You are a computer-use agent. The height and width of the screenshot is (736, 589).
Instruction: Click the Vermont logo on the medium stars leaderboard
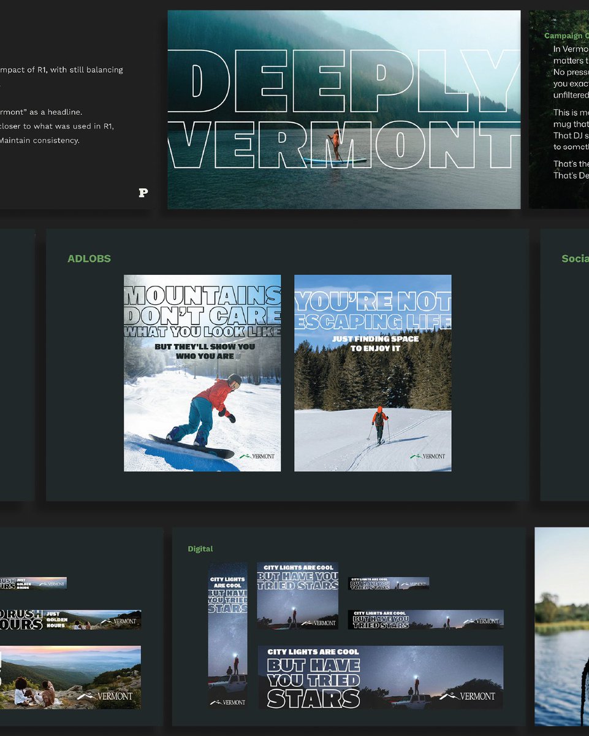click(x=481, y=621)
